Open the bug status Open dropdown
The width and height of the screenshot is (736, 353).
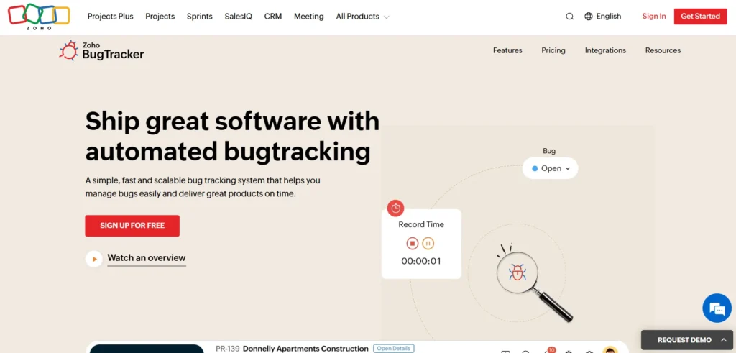click(550, 168)
